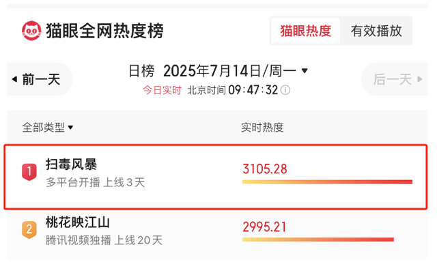The height and width of the screenshot is (273, 437).
Task: Click the 实时热度 column header
Action: 262,127
